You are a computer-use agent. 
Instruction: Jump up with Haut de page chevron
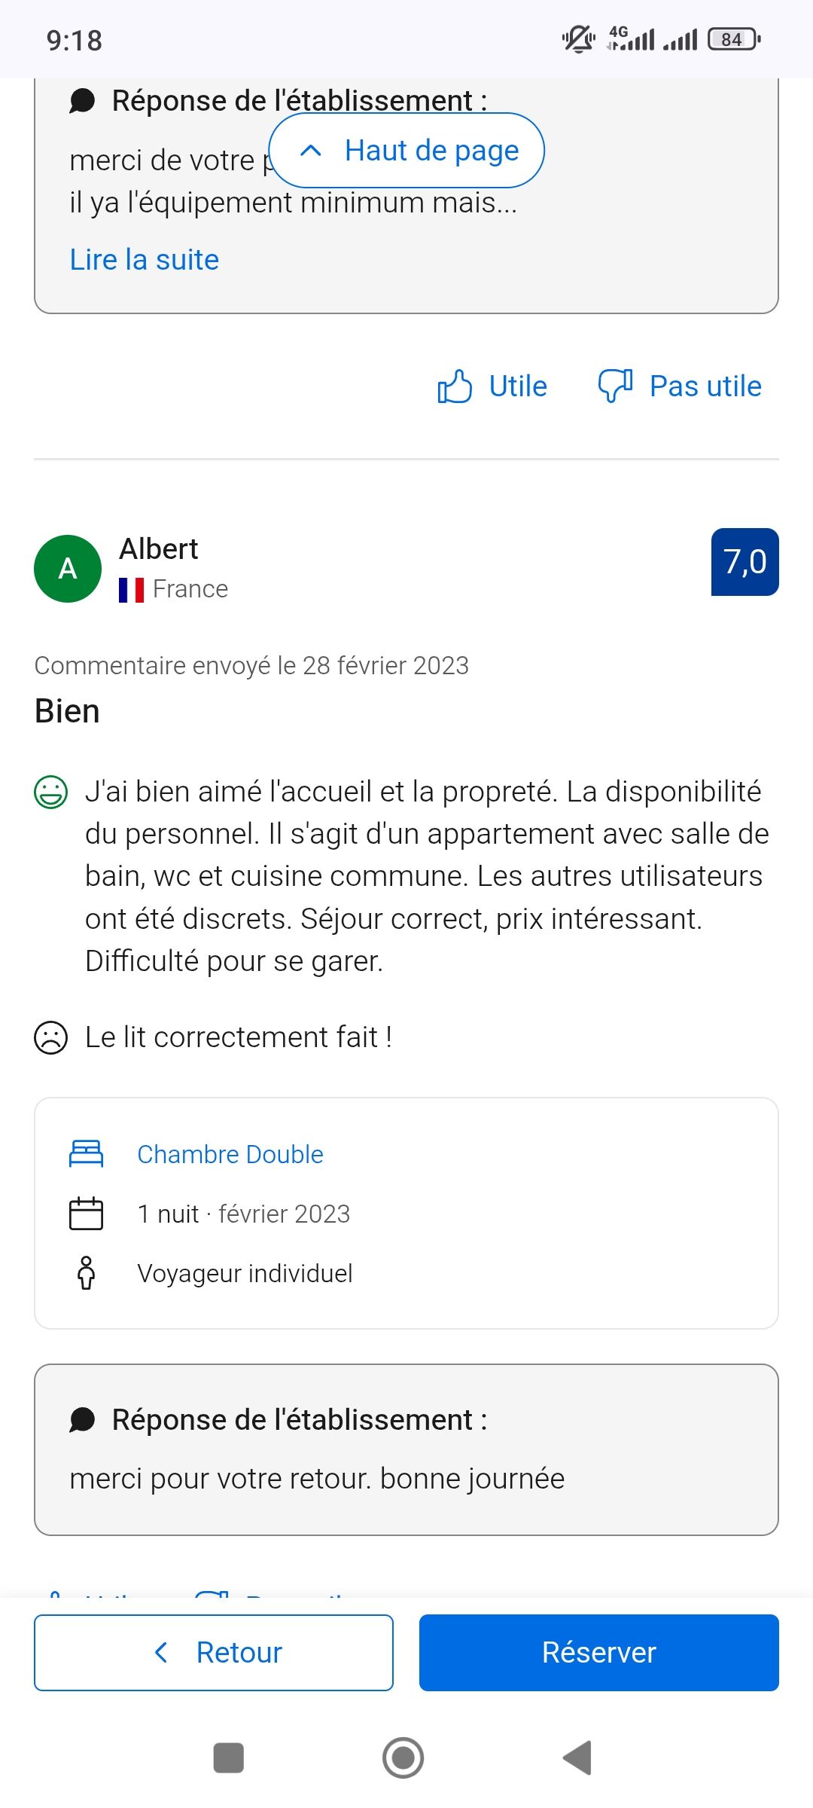point(311,151)
